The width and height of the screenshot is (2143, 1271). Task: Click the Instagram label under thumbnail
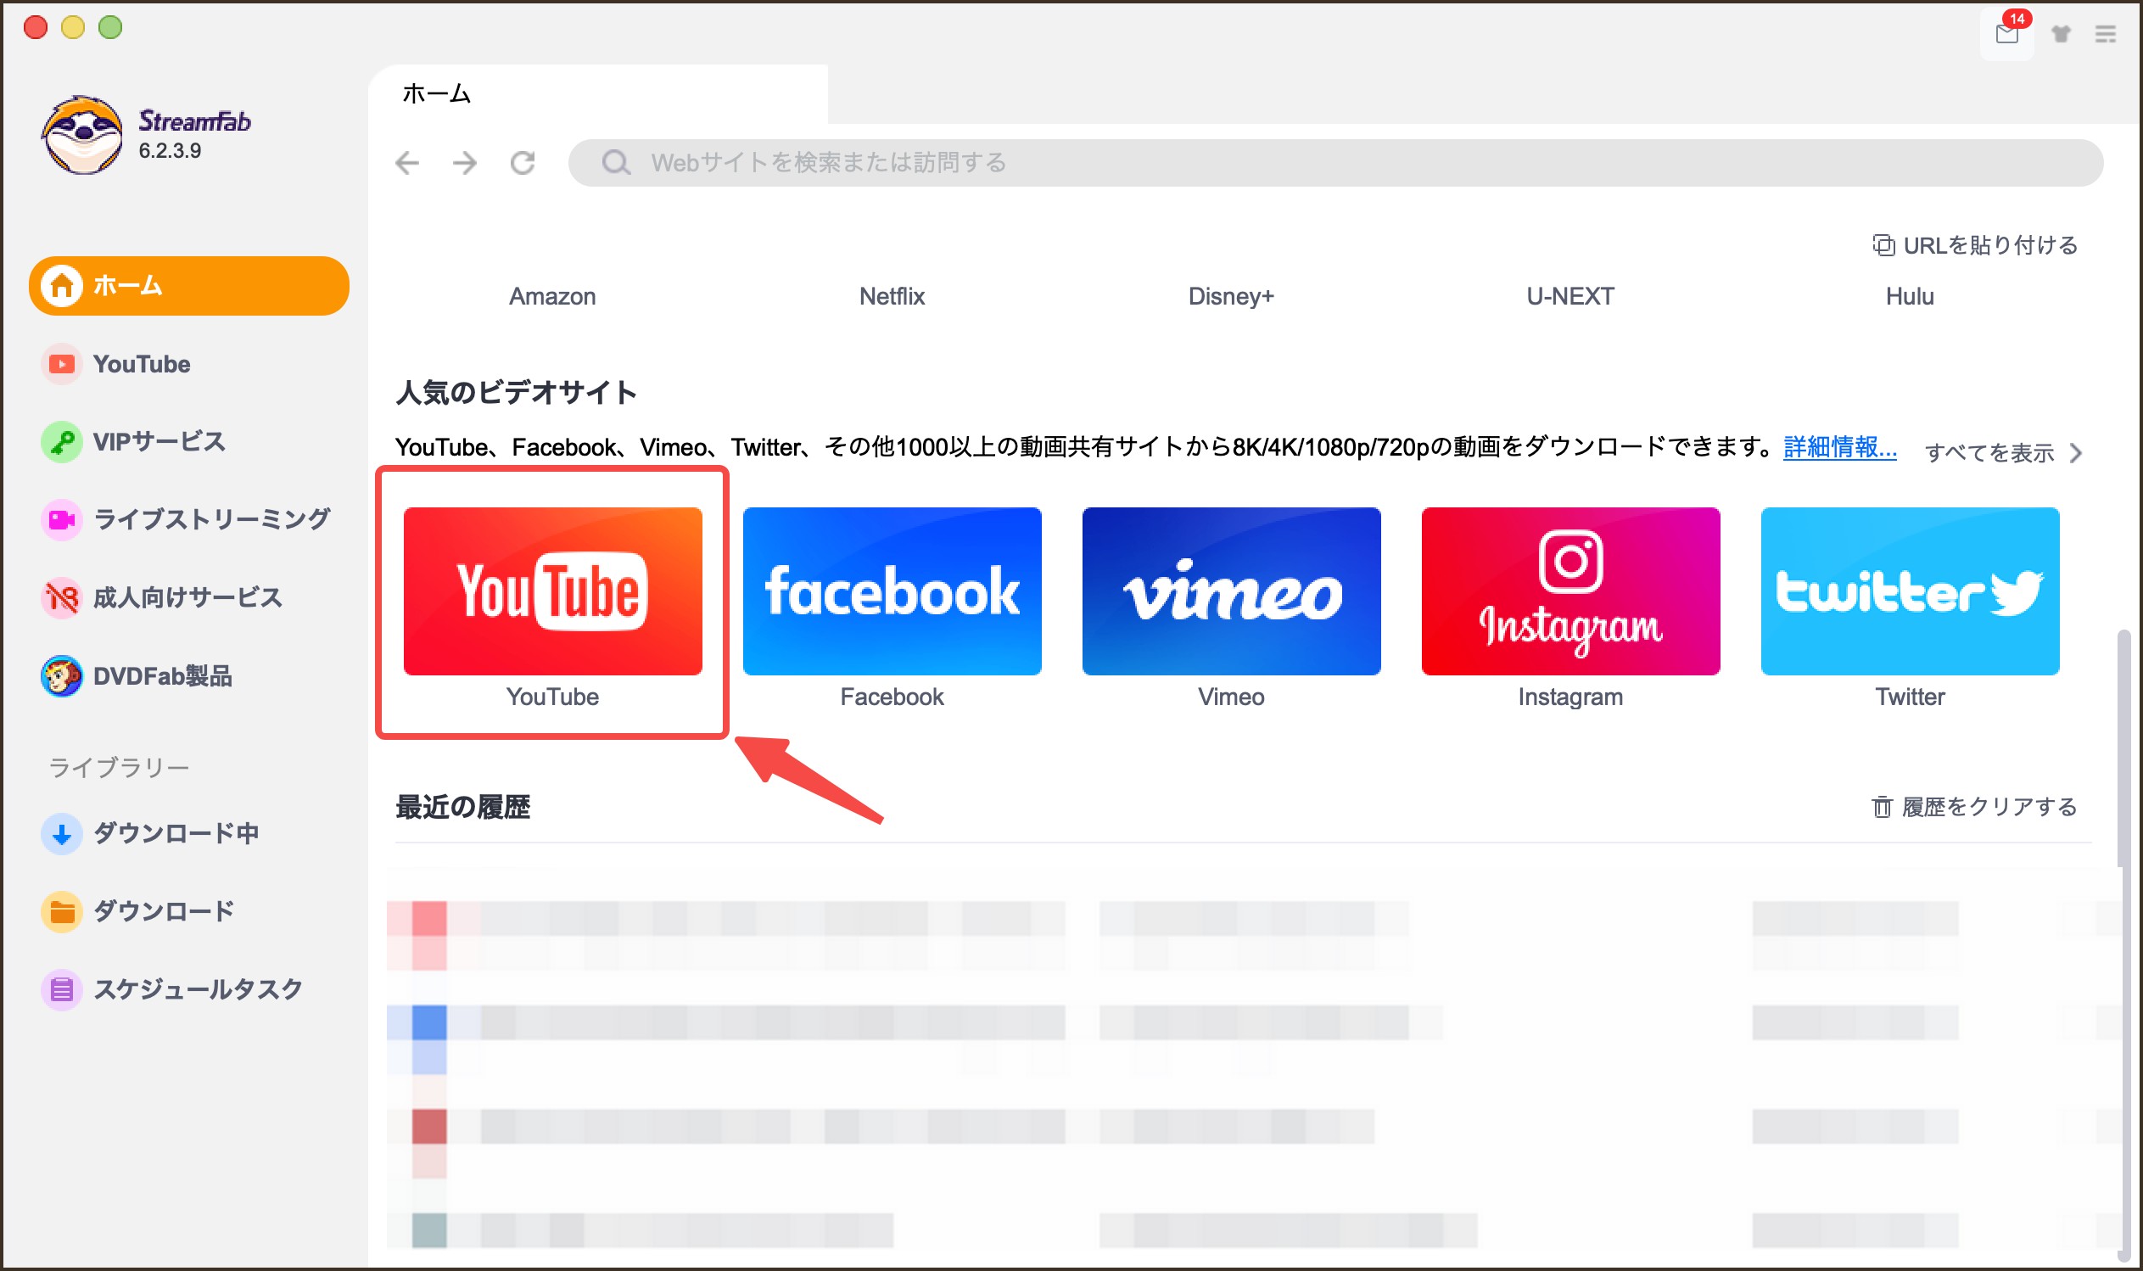(1570, 697)
